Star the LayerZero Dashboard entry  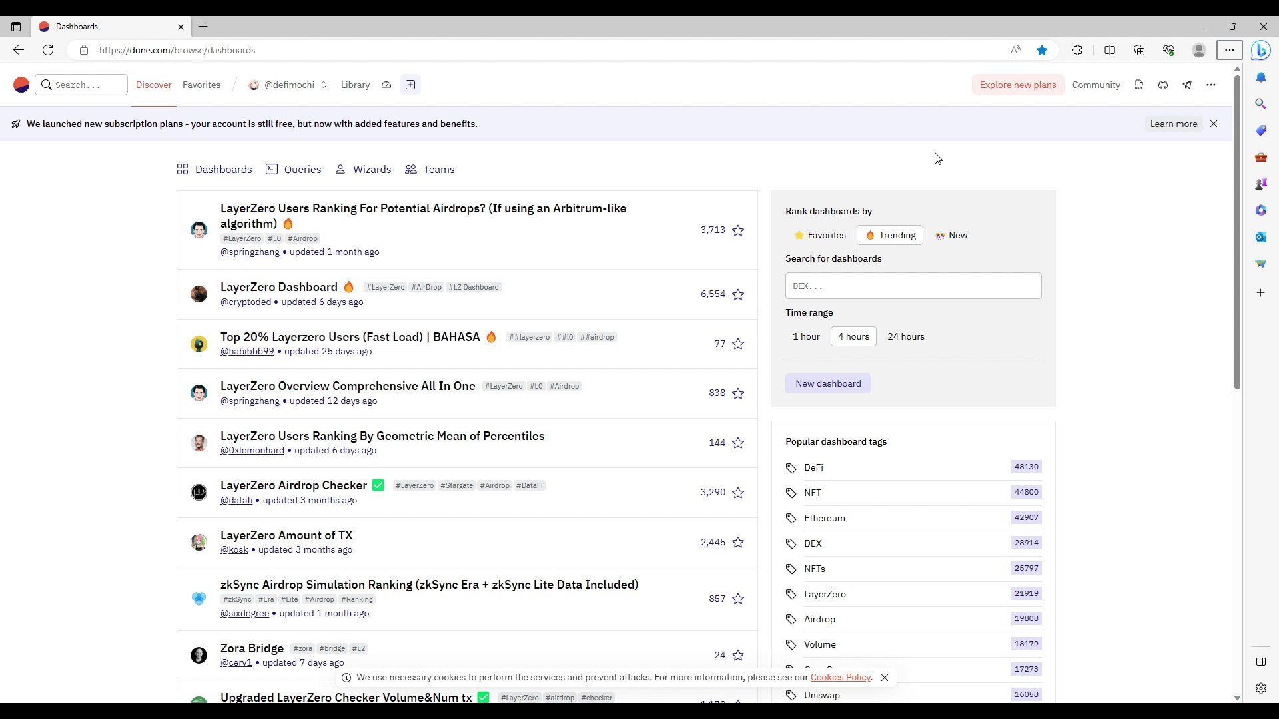point(737,294)
